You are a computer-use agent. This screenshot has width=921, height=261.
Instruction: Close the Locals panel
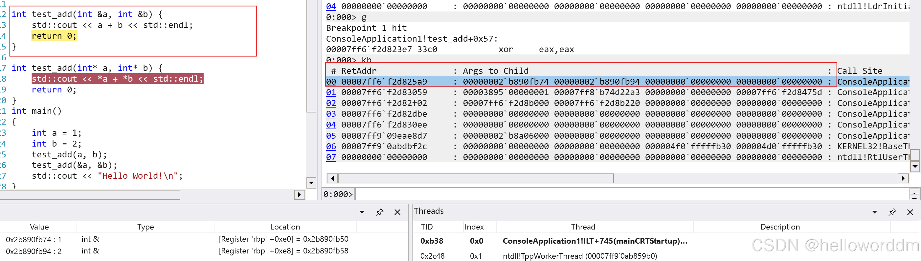coord(397,212)
